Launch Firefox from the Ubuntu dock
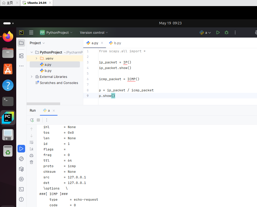This screenshot has width=257, height=207. [8, 37]
